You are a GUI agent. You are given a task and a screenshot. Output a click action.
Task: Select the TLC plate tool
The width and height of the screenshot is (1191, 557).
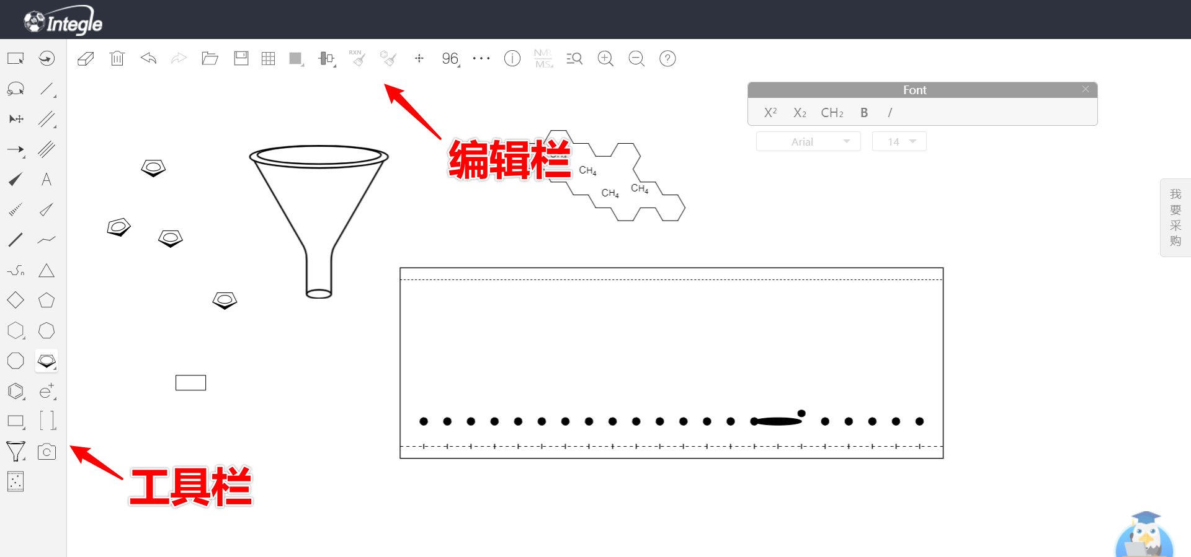pos(16,481)
